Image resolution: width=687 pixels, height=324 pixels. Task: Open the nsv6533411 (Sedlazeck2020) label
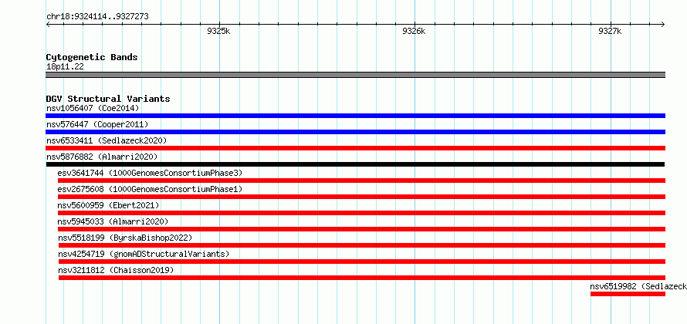107,140
